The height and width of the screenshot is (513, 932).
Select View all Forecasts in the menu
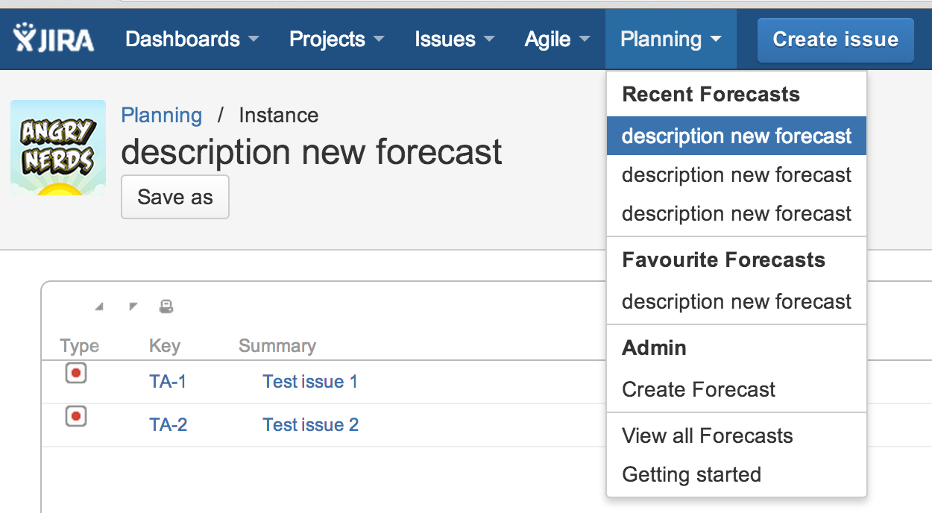pyautogui.click(x=737, y=435)
